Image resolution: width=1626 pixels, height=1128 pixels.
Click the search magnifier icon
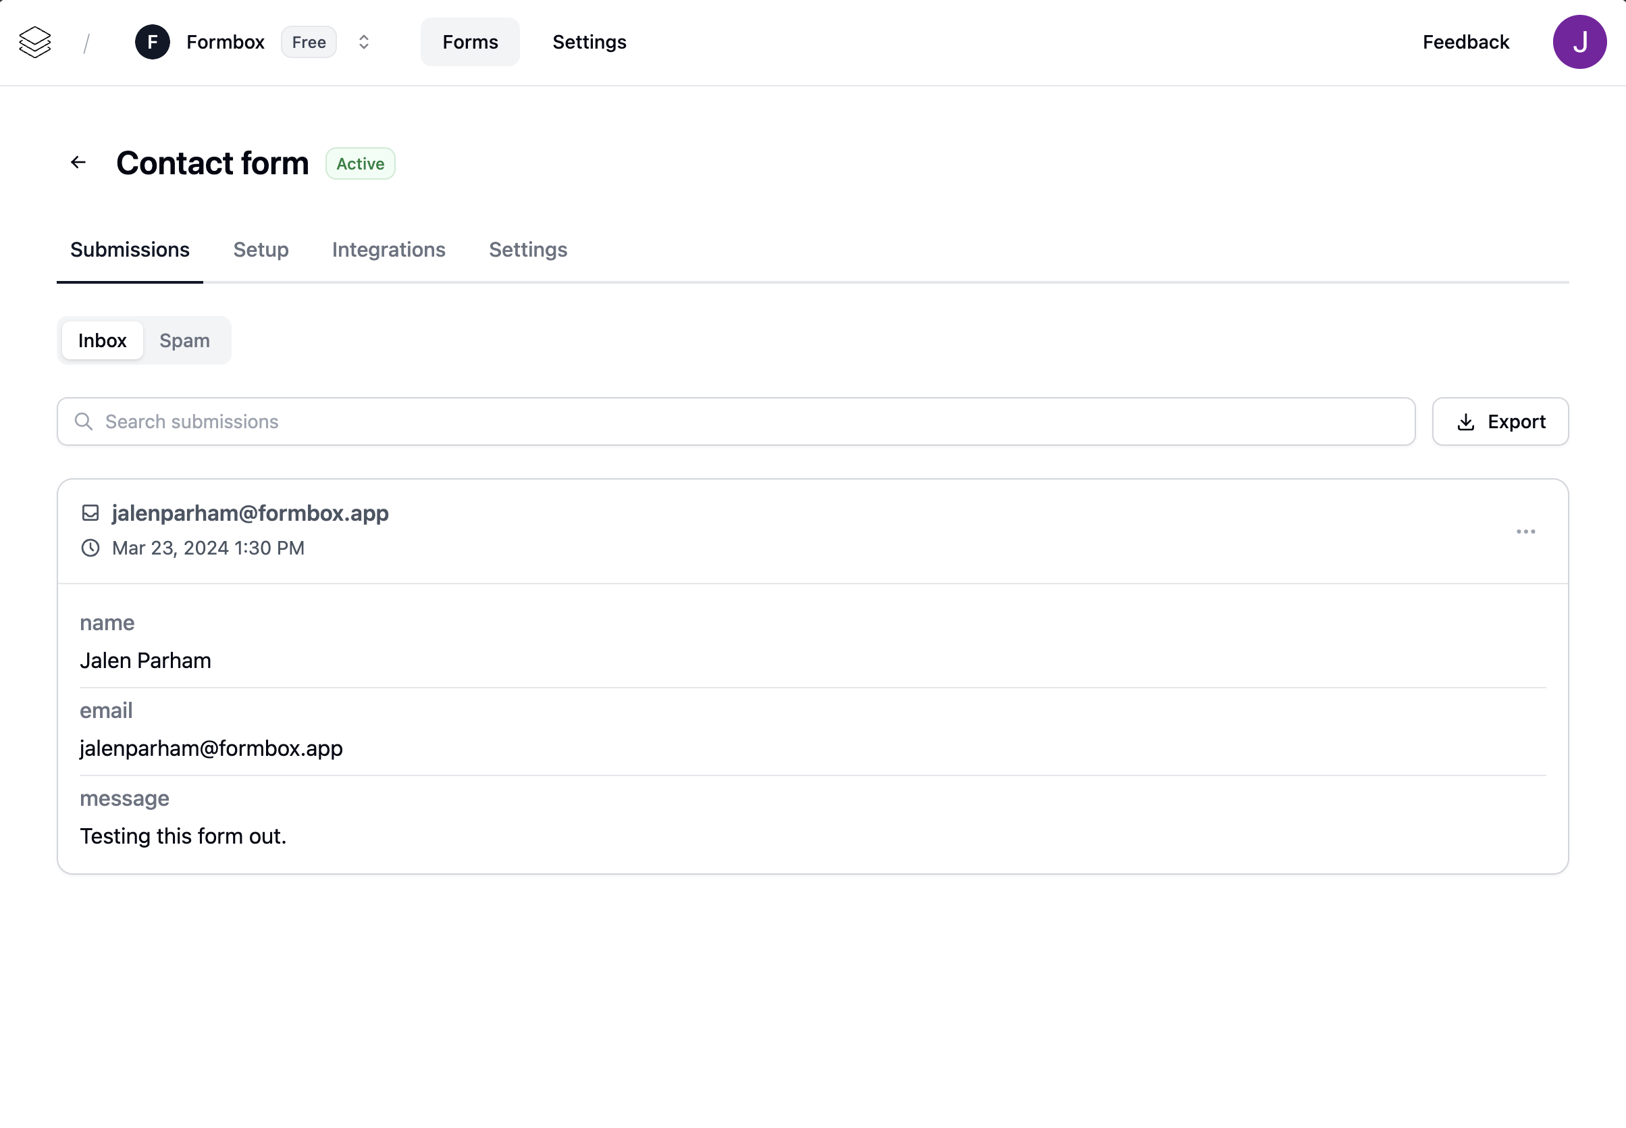(x=84, y=422)
